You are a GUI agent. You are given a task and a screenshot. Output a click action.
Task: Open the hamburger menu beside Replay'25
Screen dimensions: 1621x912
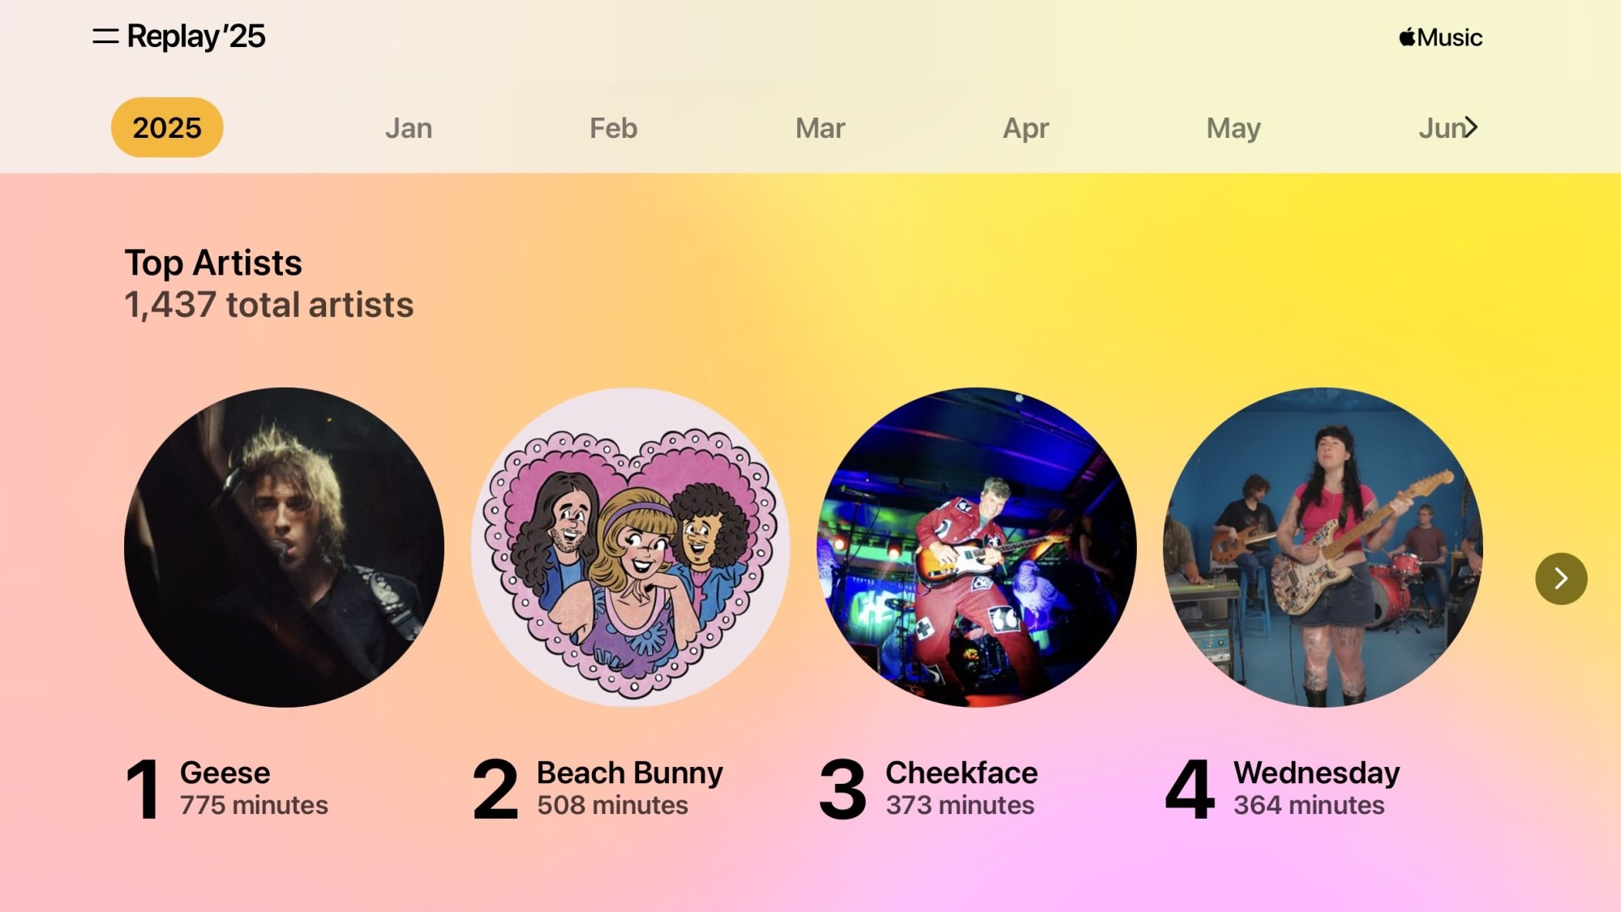pyautogui.click(x=105, y=36)
